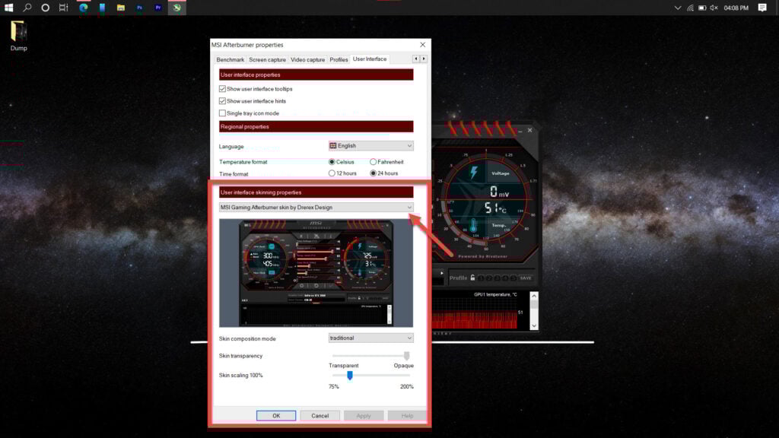The height and width of the screenshot is (438, 779).
Task: Click the Help button
Action: click(408, 416)
